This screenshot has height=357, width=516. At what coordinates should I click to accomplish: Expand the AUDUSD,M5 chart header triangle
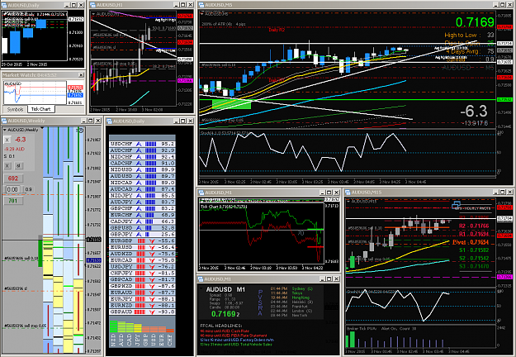point(201,14)
